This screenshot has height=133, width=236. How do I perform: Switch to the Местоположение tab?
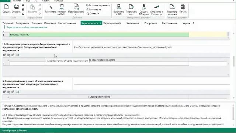(67, 23)
